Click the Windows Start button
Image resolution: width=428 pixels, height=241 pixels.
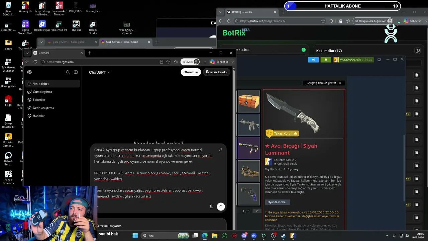135,236
